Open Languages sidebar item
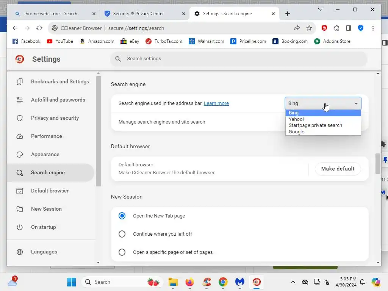388x291 pixels. pos(51,252)
